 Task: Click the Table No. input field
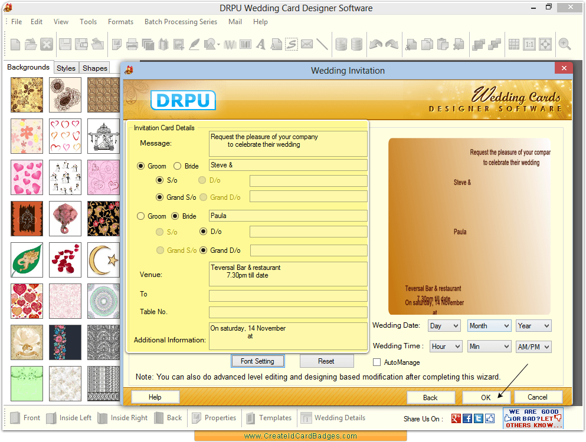click(x=288, y=312)
